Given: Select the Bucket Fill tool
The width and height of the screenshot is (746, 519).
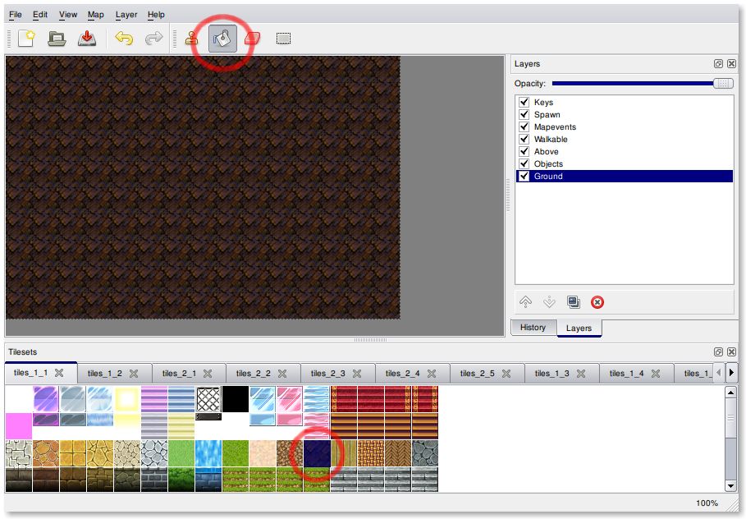Looking at the screenshot, I should (222, 39).
